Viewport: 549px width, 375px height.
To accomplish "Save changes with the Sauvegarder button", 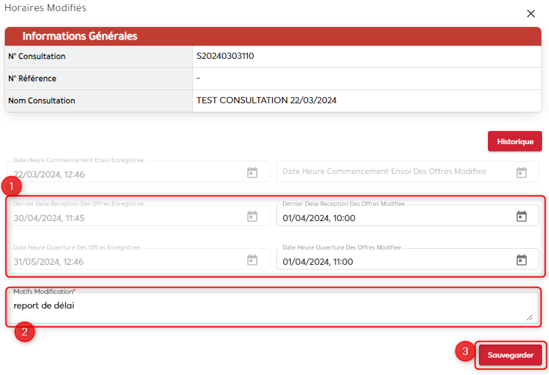I will [x=509, y=355].
